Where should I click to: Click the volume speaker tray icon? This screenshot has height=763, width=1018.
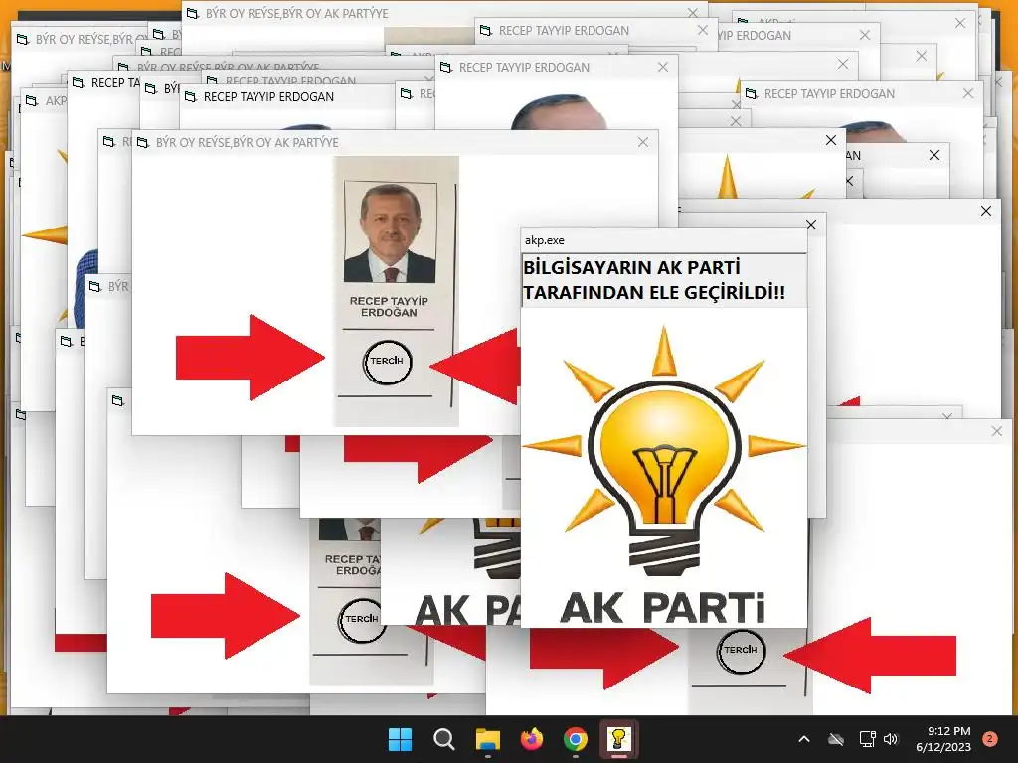coord(891,739)
